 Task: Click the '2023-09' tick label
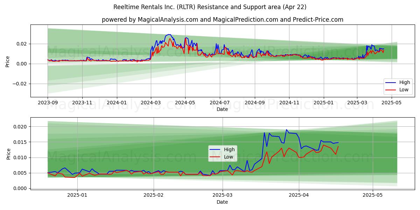click(48, 102)
